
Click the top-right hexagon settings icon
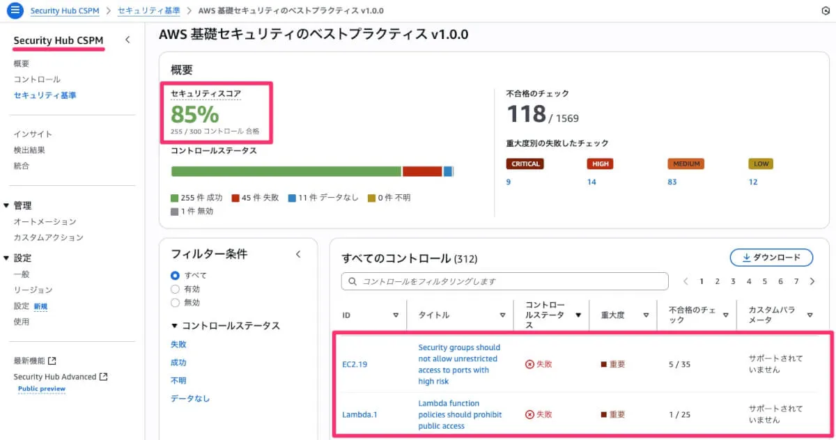(826, 11)
